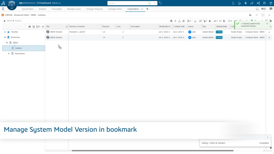Close the bookmark tree panel with X

pyautogui.click(x=43, y=27)
